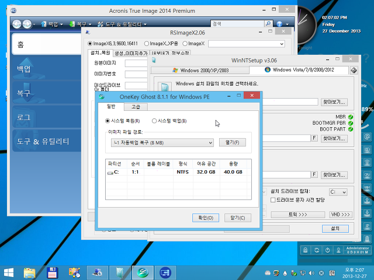
Task: Click 닫기(C) button in OneKey Ghost
Action: pyautogui.click(x=238, y=218)
